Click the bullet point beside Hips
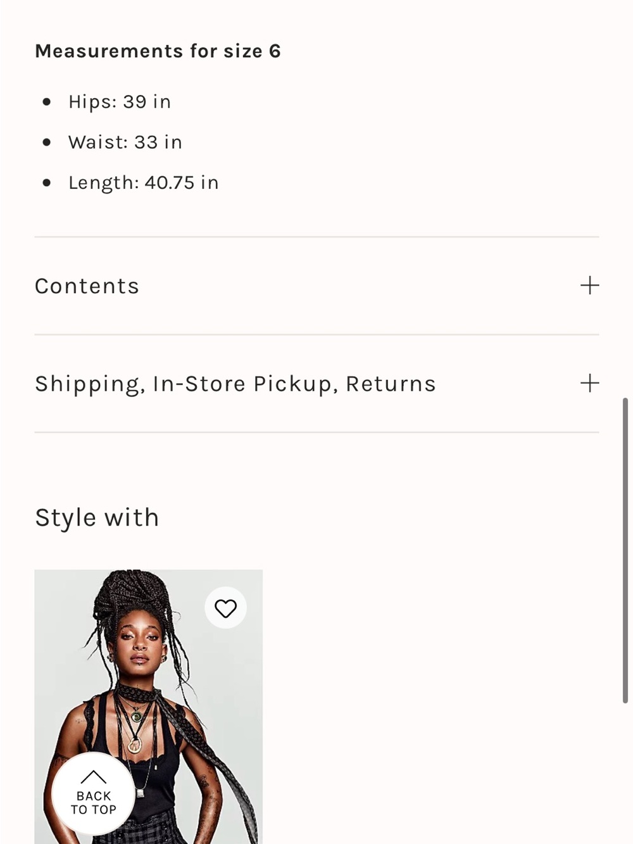This screenshot has height=844, width=633. click(46, 102)
